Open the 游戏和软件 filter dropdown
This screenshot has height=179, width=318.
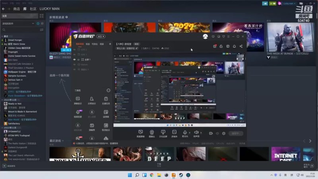click(x=18, y=23)
